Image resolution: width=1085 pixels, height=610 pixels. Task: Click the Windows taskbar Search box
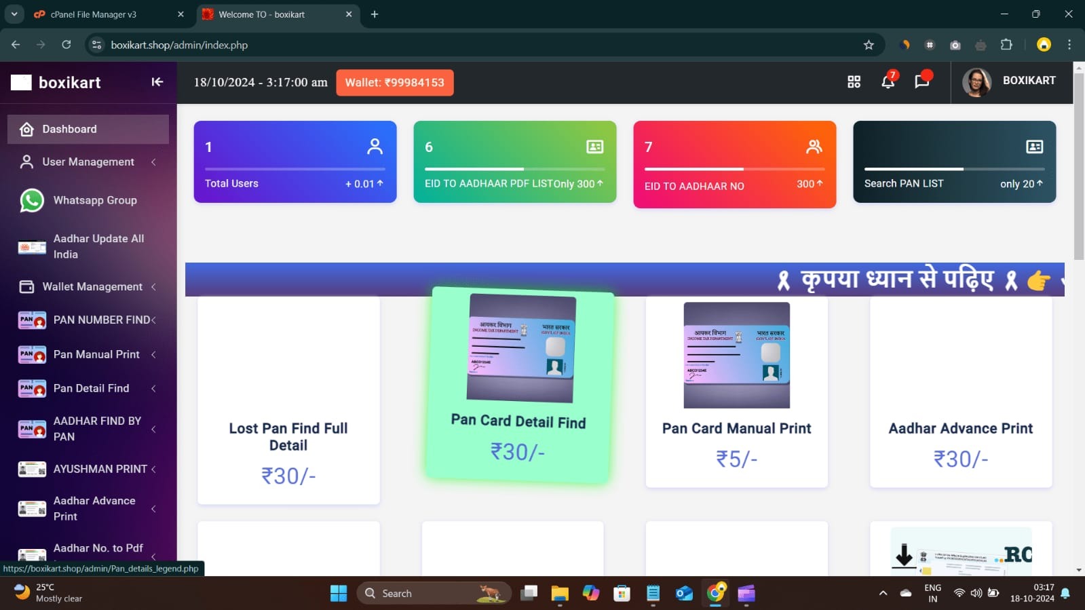coord(434,594)
